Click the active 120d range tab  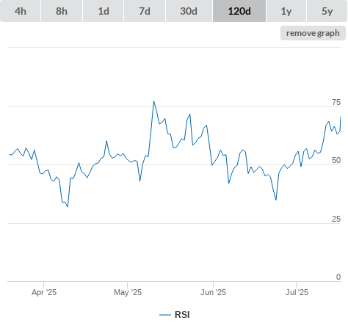(239, 11)
